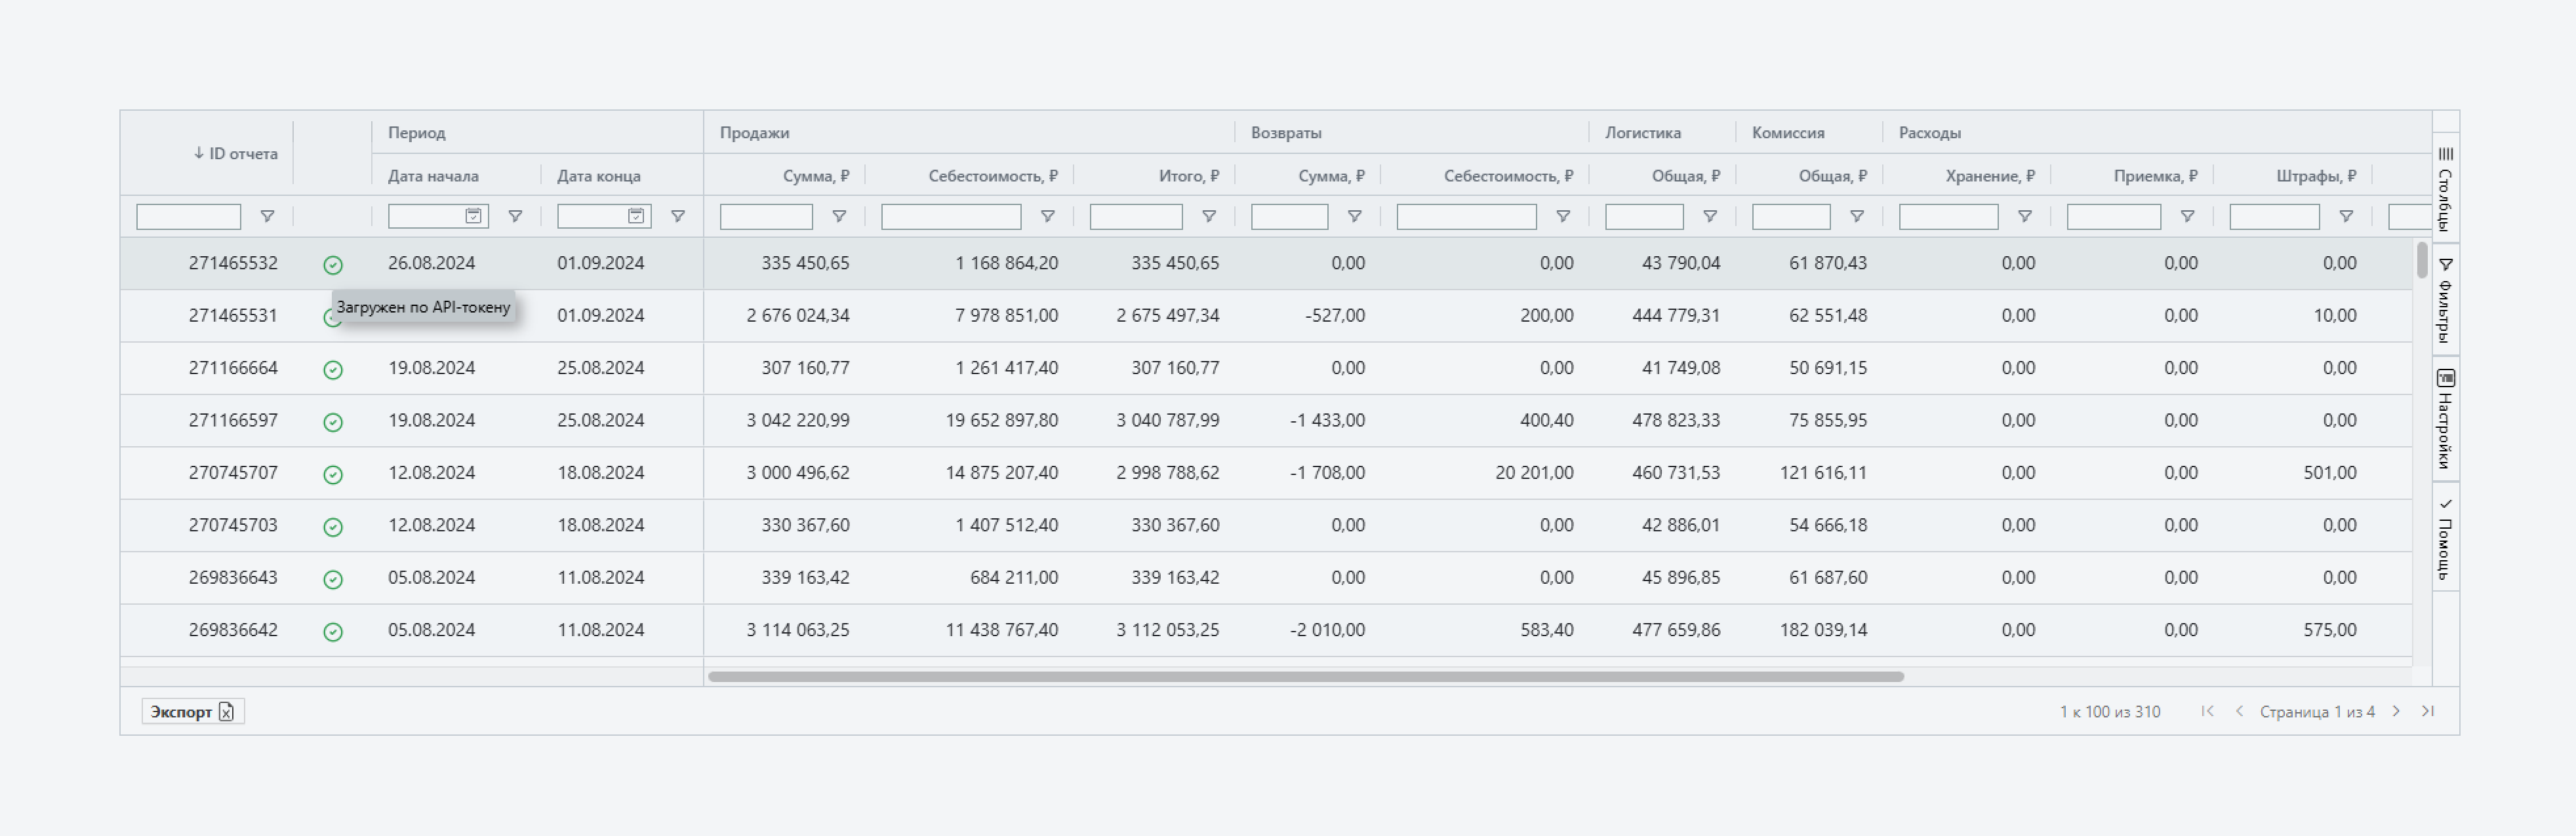Click green status icon for report 271166664

click(x=333, y=371)
